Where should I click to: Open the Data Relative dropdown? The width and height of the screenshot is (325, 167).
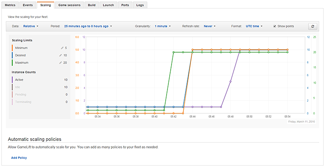[x=31, y=26]
